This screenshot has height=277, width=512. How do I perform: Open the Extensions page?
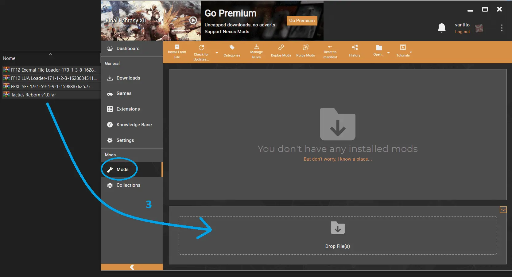[x=132, y=109]
